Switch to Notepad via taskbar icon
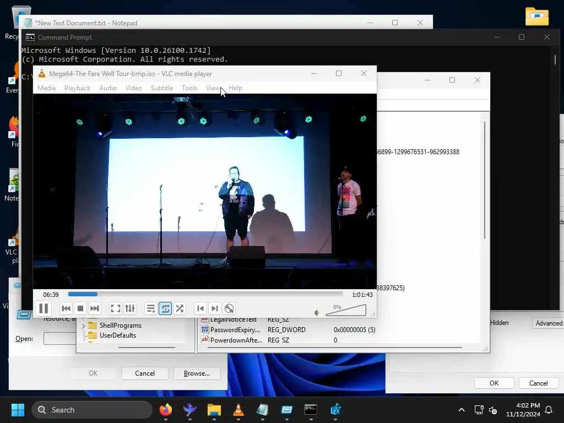This screenshot has height=423, width=564. pos(262,410)
